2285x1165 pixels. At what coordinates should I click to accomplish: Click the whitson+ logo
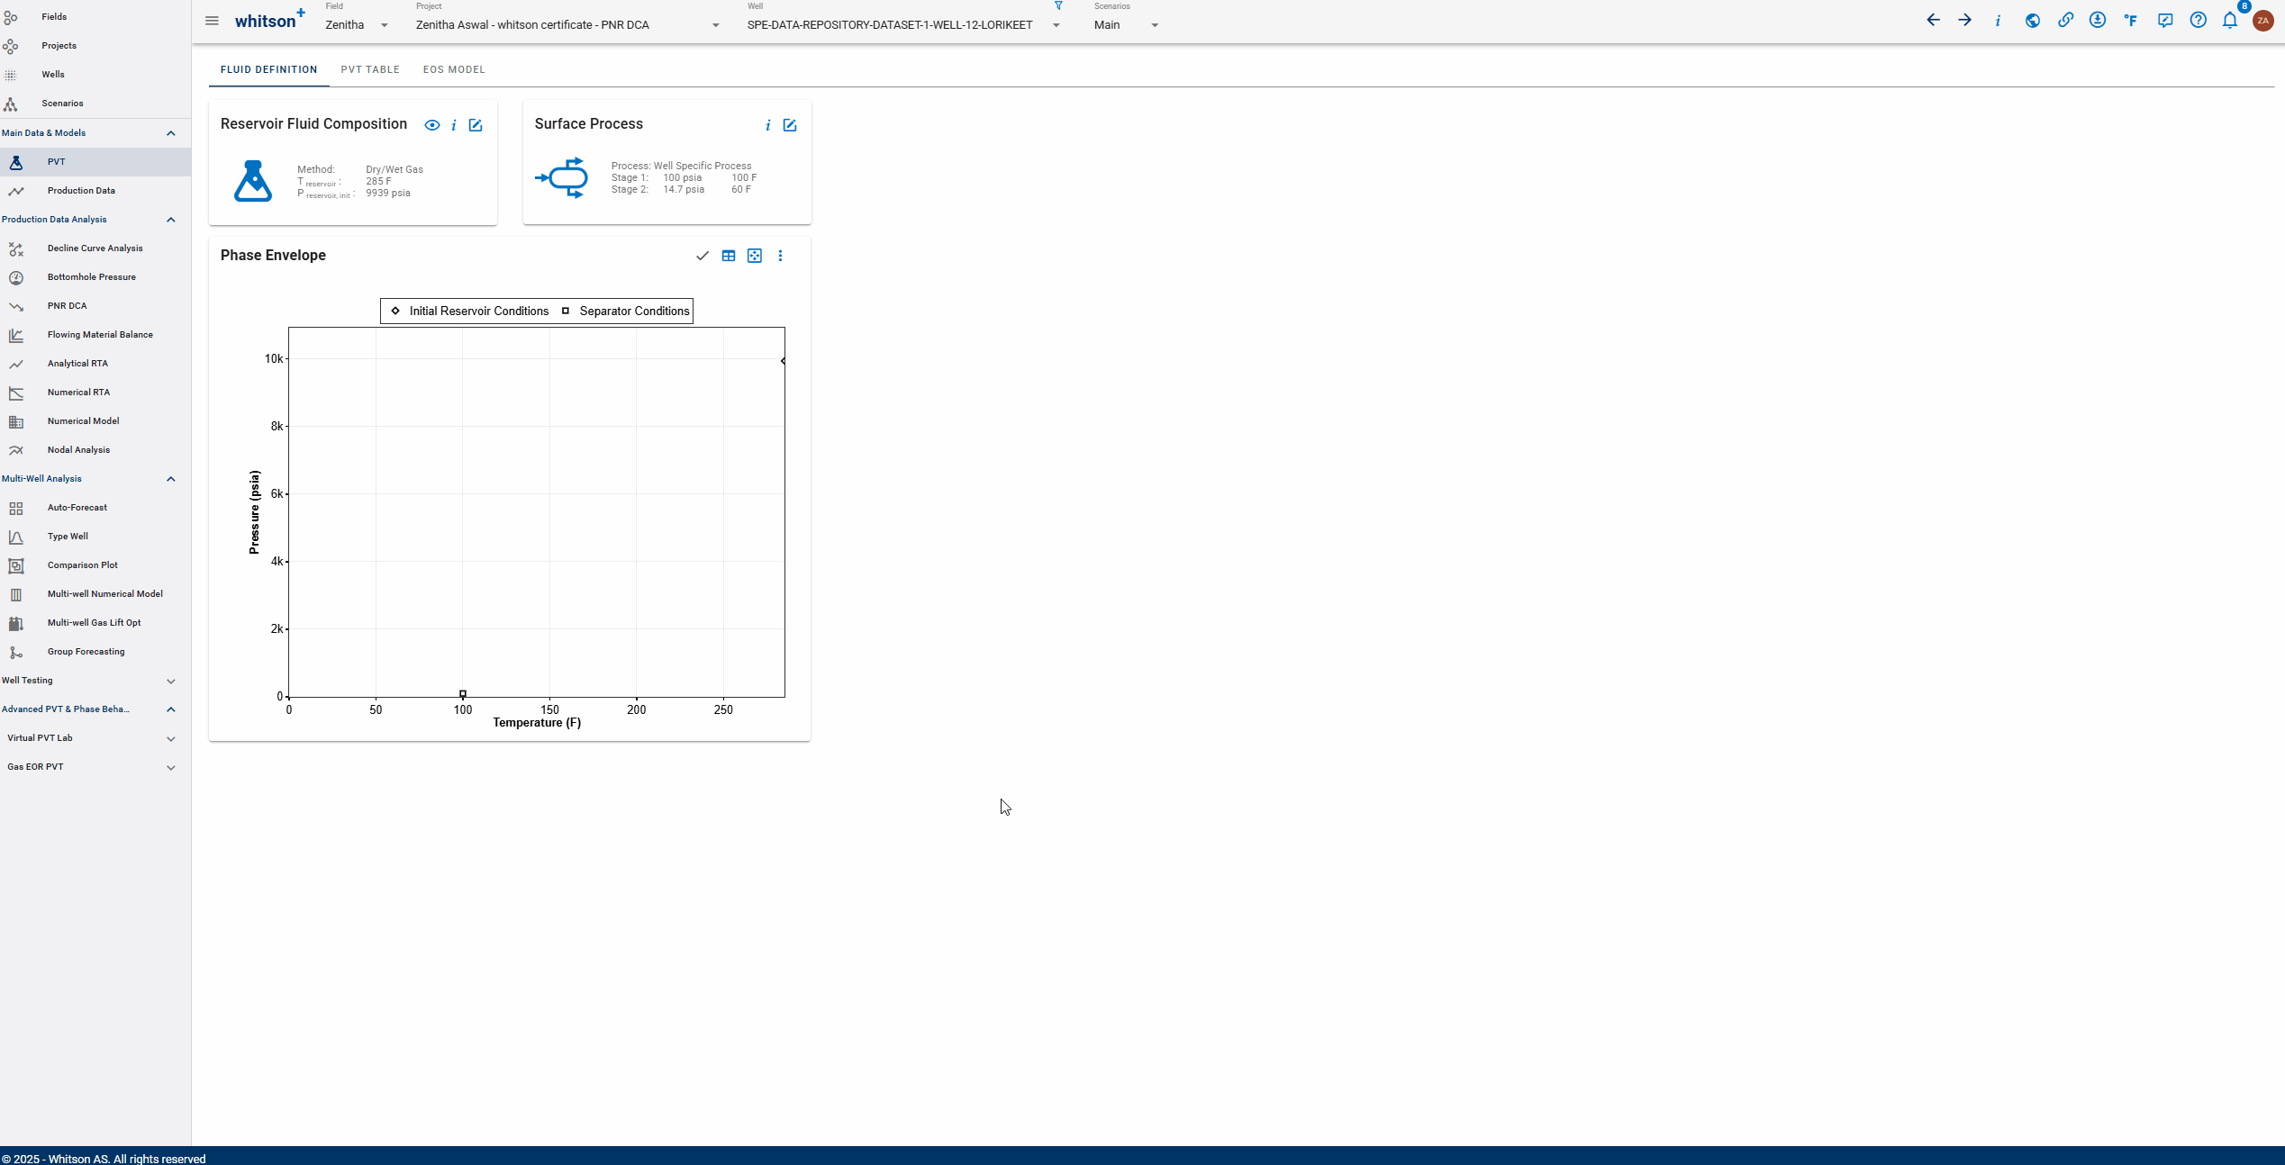(269, 20)
